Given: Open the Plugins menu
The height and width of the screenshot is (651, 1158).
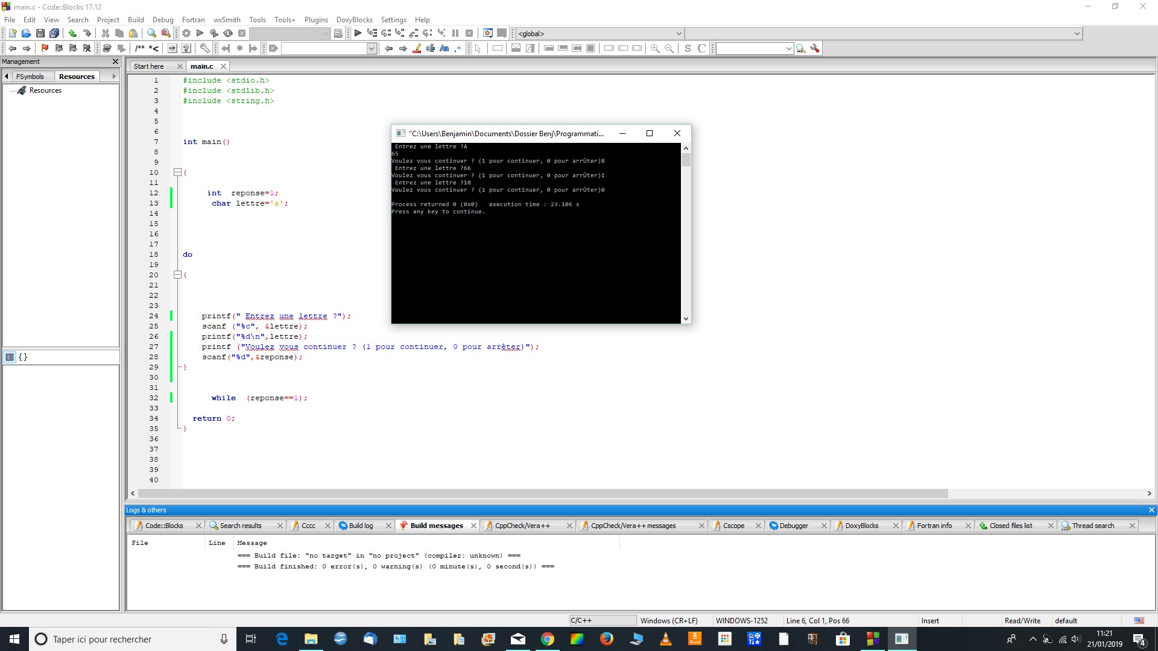Looking at the screenshot, I should pos(316,20).
